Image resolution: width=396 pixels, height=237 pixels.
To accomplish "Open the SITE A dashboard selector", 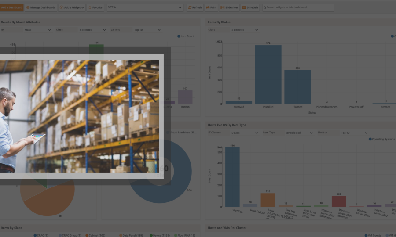I will (144, 7).
